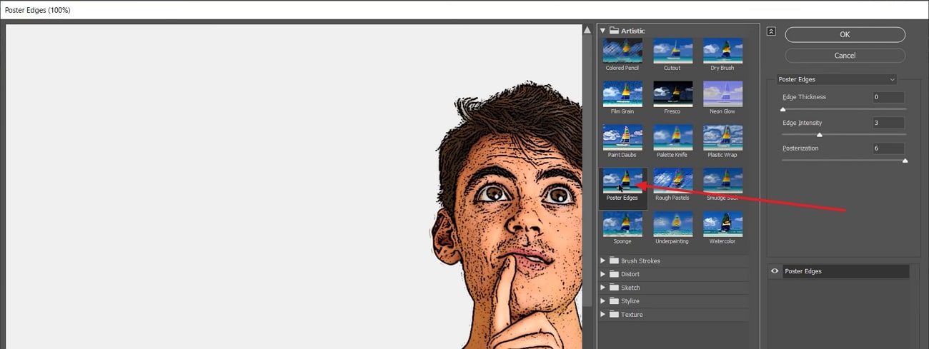Cancel the filter gallery dialog
Image resolution: width=929 pixels, height=349 pixels.
tap(845, 56)
